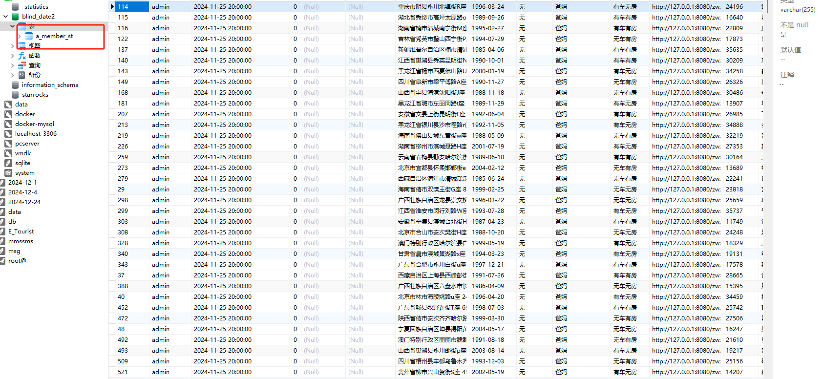
Task: Click the docker-mysql connection dolphin icon
Action: 8,124
